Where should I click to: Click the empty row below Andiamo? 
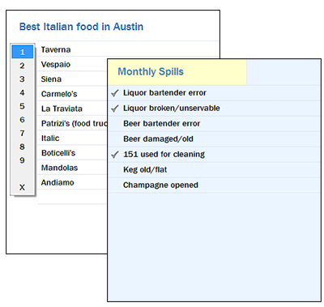tap(73, 197)
